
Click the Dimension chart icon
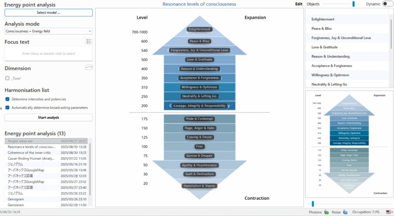coord(88,68)
